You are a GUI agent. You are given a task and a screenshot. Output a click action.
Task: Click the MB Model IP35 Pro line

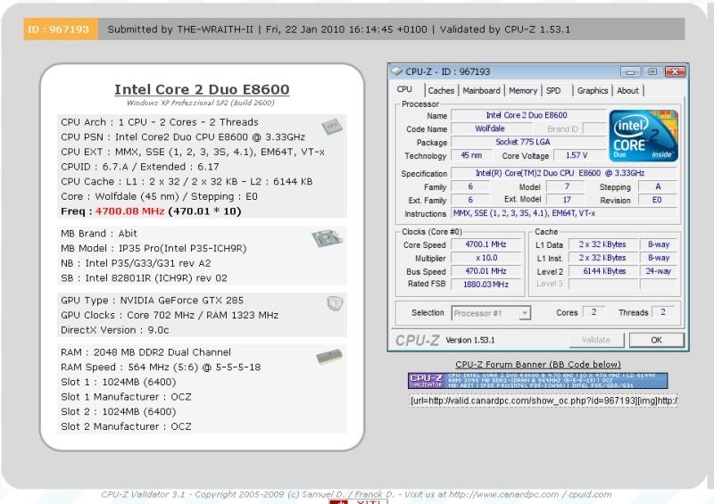(x=154, y=249)
